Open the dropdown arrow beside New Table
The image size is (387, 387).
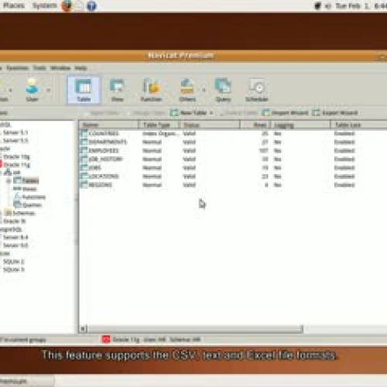[211, 113]
